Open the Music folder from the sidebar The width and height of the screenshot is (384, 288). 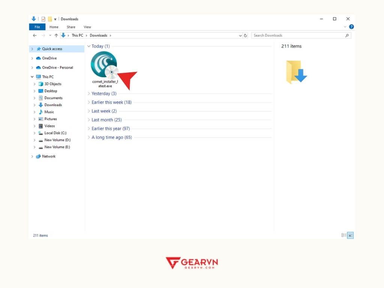(49, 112)
